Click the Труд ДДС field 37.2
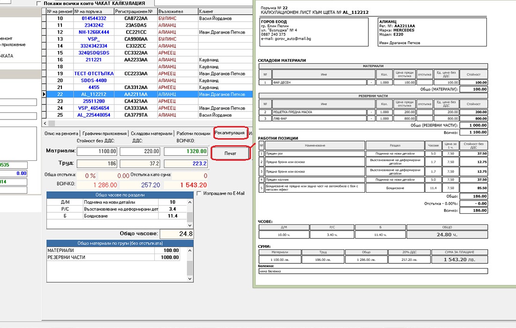 [x=140, y=164]
